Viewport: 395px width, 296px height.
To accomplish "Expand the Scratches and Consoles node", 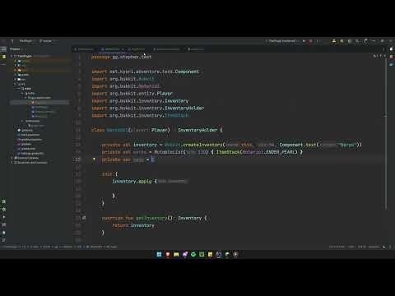I will pos(12,163).
